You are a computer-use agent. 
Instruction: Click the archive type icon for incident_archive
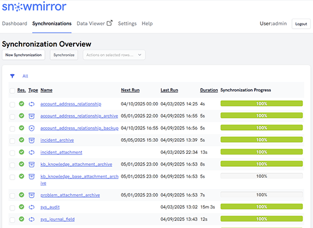(32, 141)
